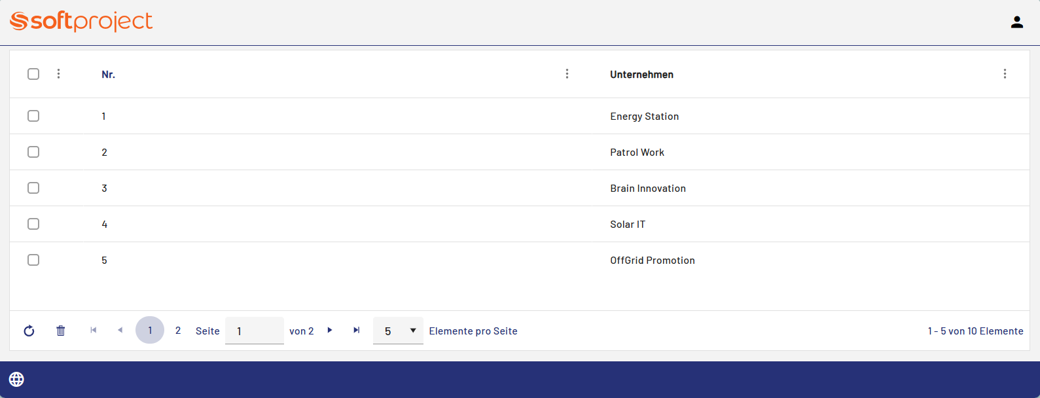1040x398 pixels.
Task: Open the three-dot menu beside header checkbox
Action: coord(58,74)
